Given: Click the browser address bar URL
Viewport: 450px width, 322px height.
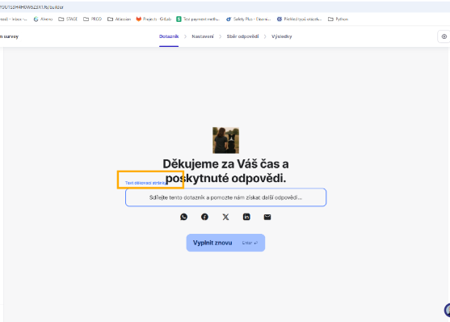Looking at the screenshot, I should 32,7.
